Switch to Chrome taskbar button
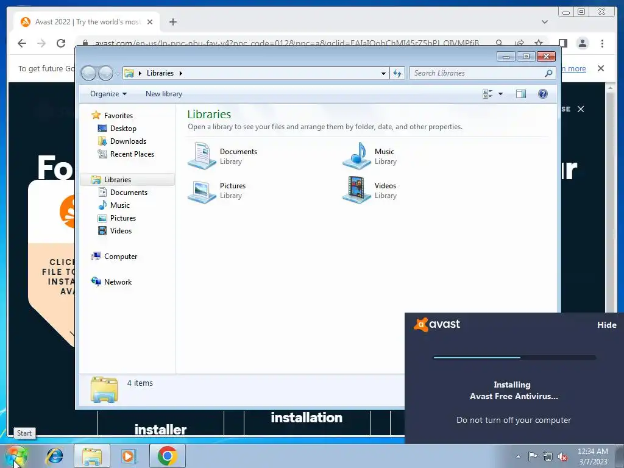This screenshot has height=468, width=624. [167, 456]
